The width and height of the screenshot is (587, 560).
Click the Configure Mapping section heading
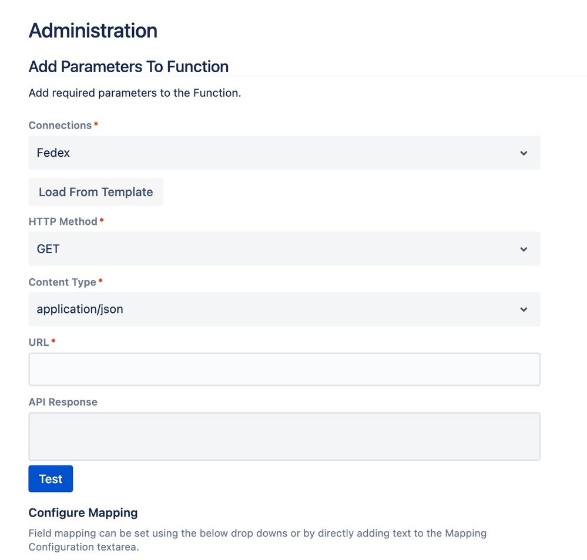click(x=83, y=513)
